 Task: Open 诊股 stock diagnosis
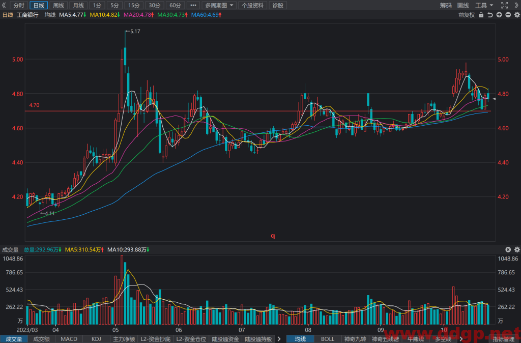pos(278,5)
